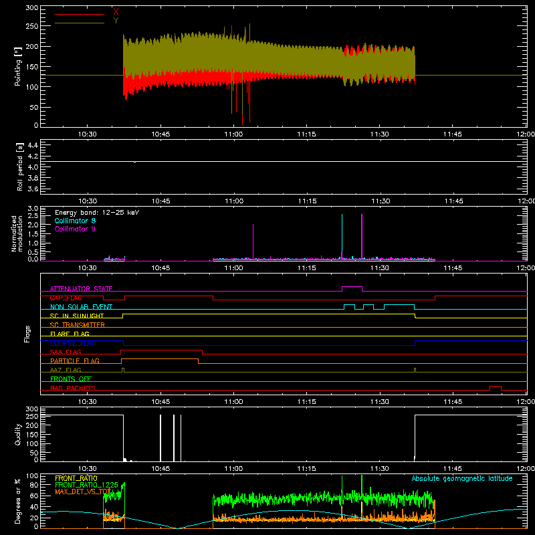The image size is (535, 535).
Task: Select the olive legend line beside Y
Action: pos(80,23)
